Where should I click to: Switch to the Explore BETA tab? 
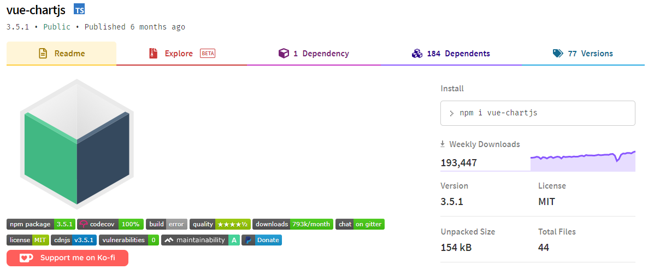click(182, 54)
